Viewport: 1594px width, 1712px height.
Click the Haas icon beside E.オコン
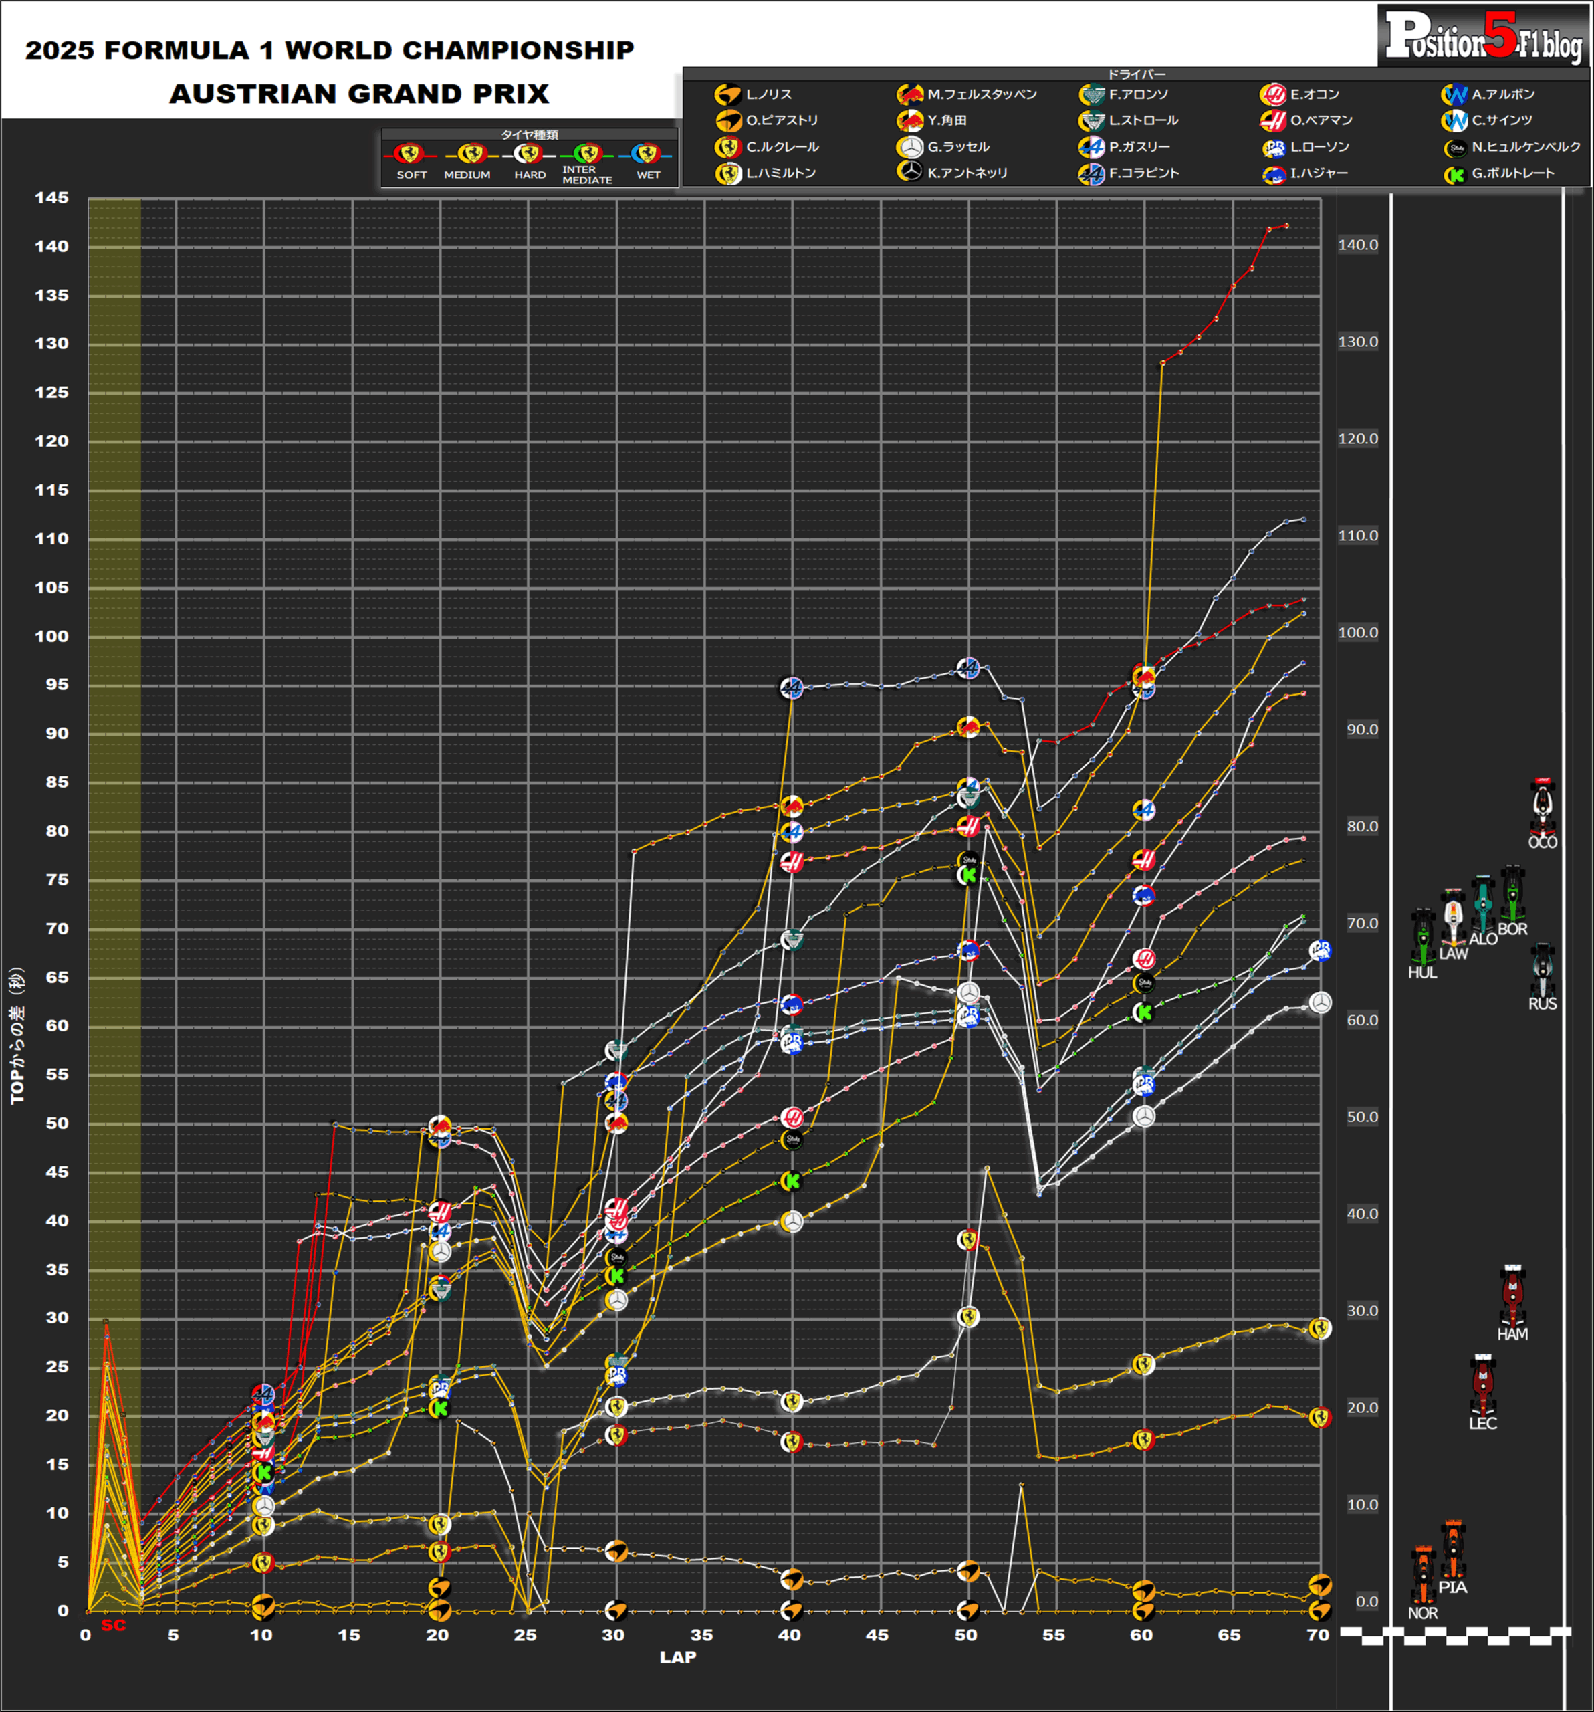[1274, 95]
